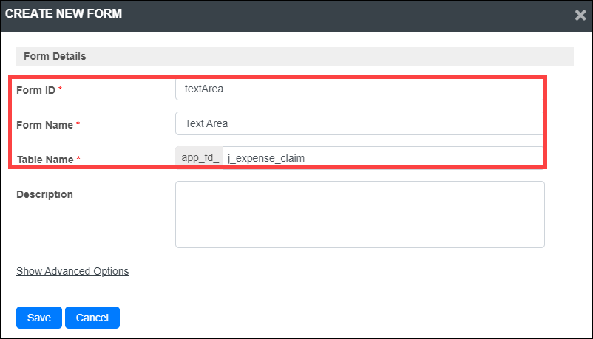The height and width of the screenshot is (339, 593).
Task: Click the Table Name field containing j_expense_claim
Action: [x=384, y=158]
